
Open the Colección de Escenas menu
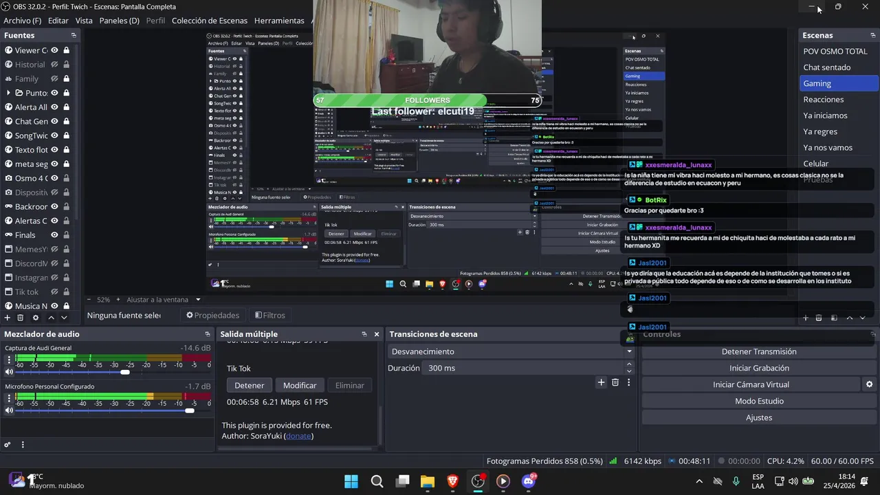[209, 21]
